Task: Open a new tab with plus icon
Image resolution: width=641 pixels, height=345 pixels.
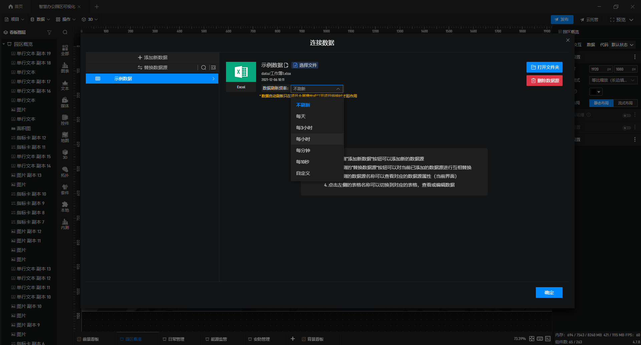Action: [x=97, y=7]
